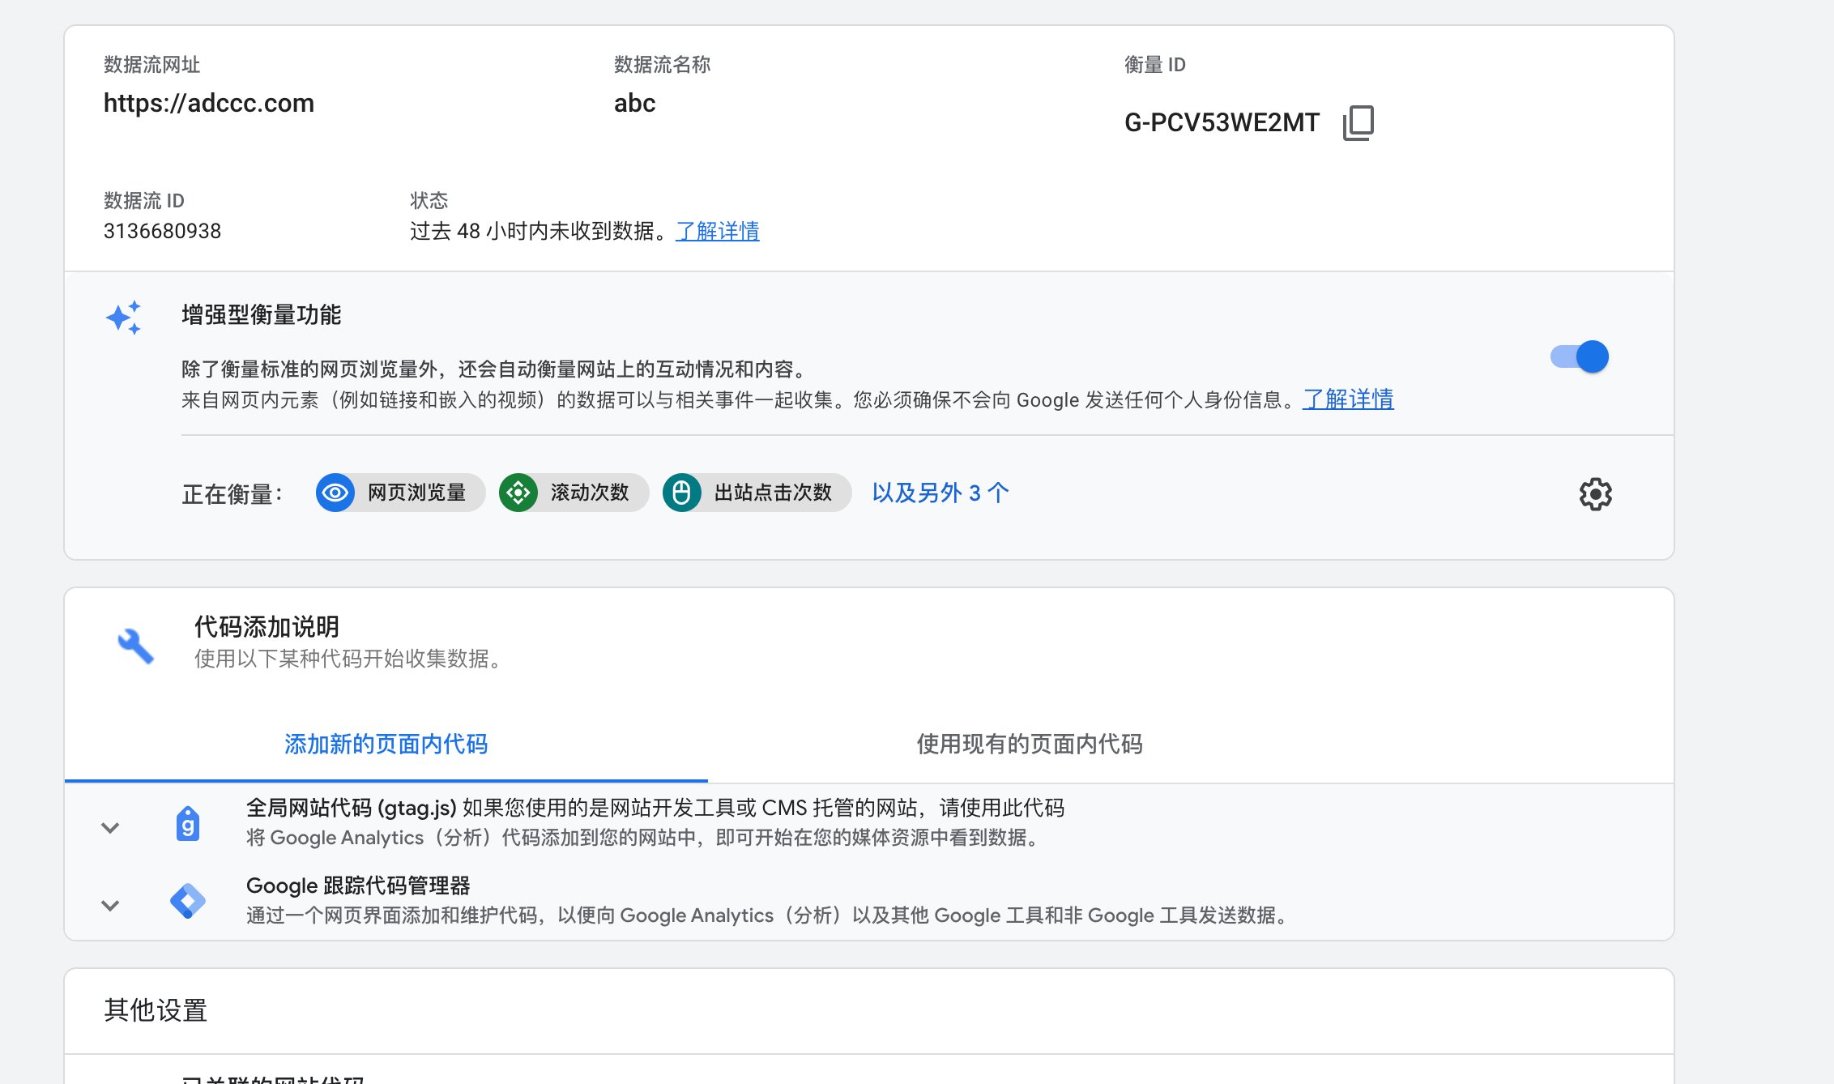Image resolution: width=1834 pixels, height=1084 pixels.
Task: Click the wrench icon beside 代码添加说明
Action: tap(135, 646)
